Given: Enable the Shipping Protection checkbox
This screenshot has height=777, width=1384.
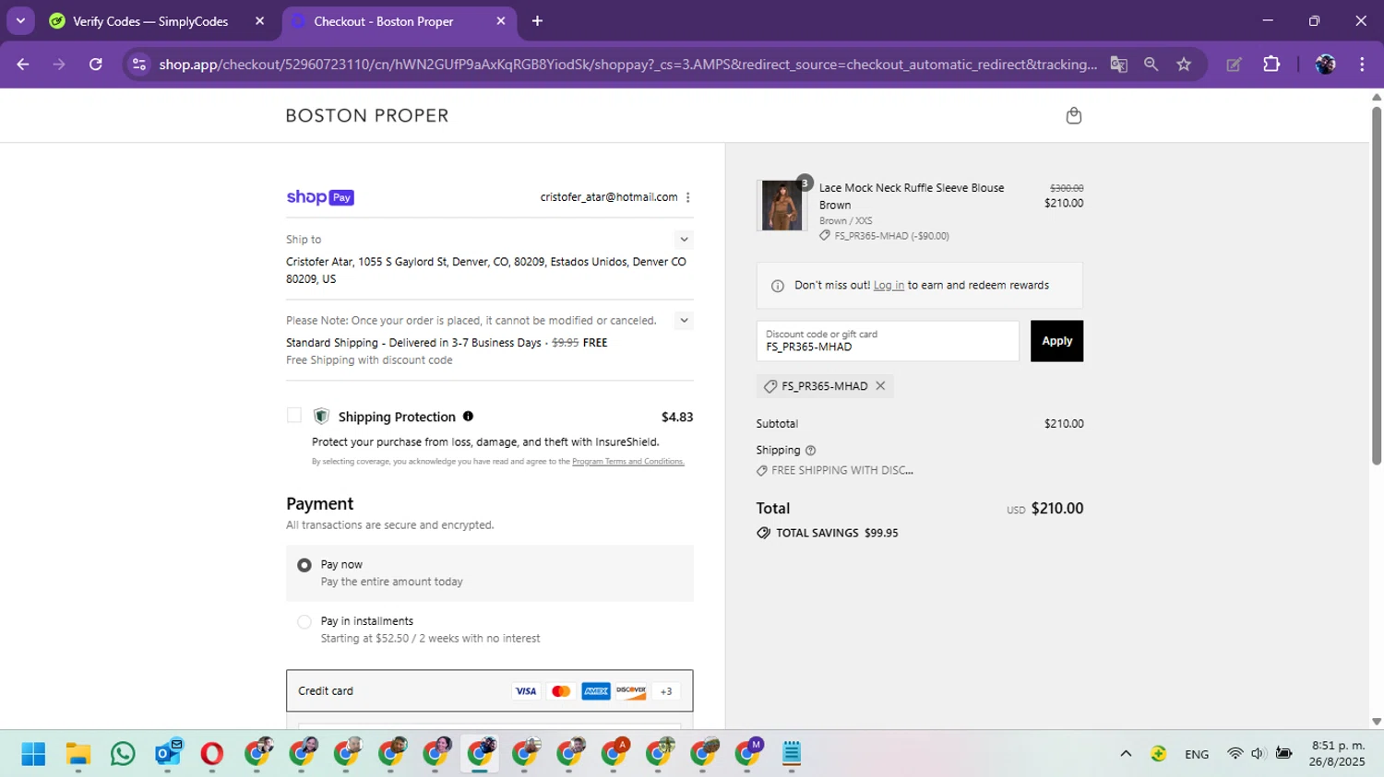Looking at the screenshot, I should [294, 416].
